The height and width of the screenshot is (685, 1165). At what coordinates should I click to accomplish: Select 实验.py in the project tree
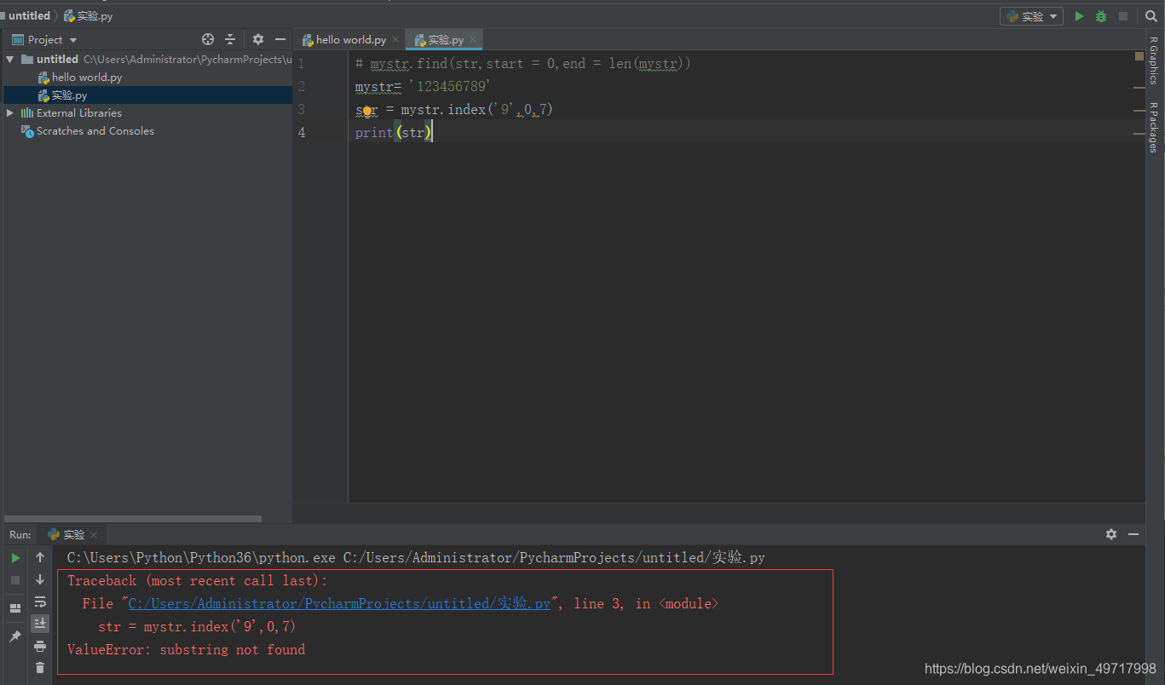tap(69, 95)
